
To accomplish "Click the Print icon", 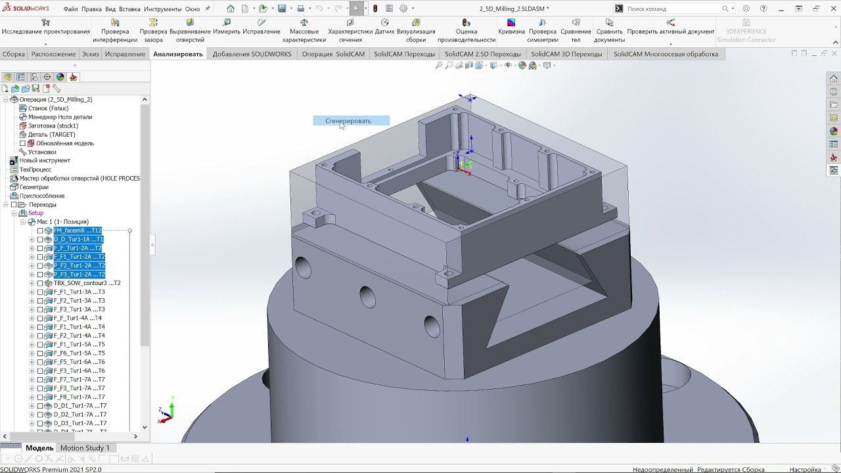I will (x=300, y=9).
